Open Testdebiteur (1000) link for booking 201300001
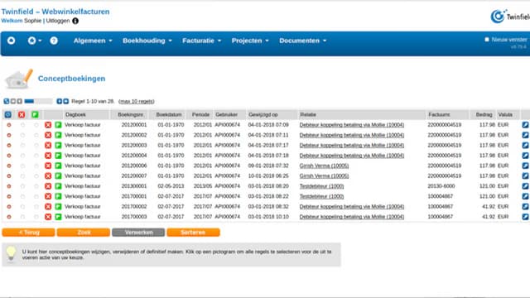Image resolution: width=530 pixels, height=298 pixels. [x=321, y=186]
